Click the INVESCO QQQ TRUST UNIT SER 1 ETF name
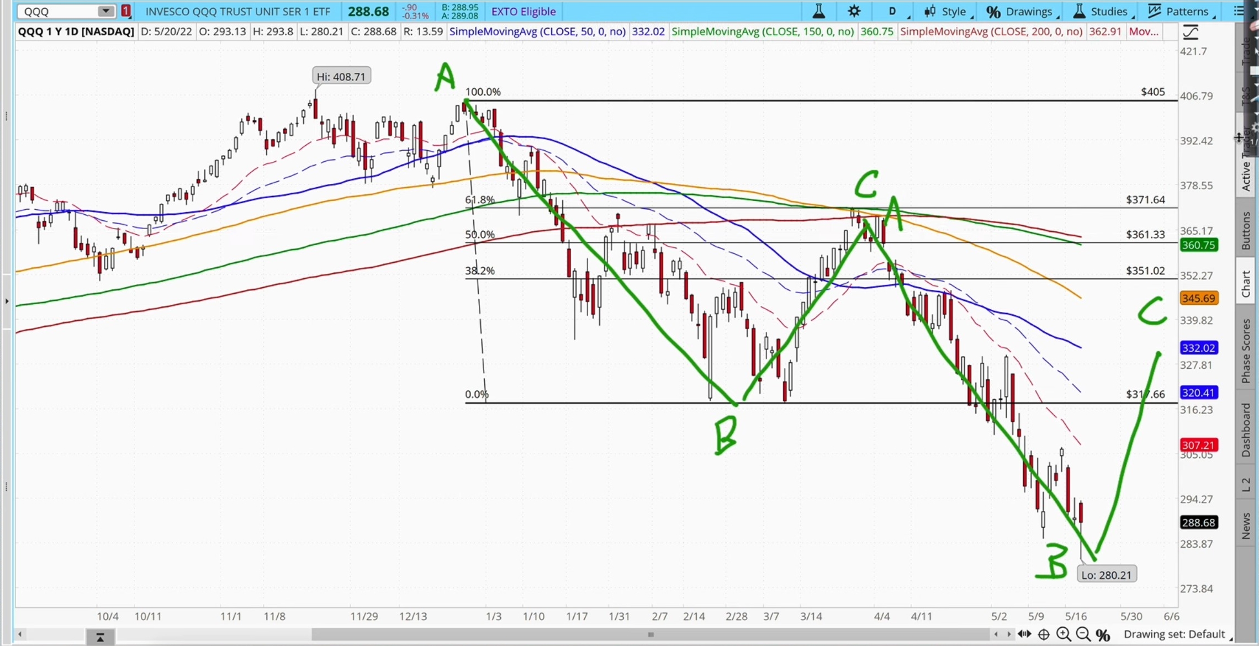Screen dimensions: 1259x646 point(238,11)
